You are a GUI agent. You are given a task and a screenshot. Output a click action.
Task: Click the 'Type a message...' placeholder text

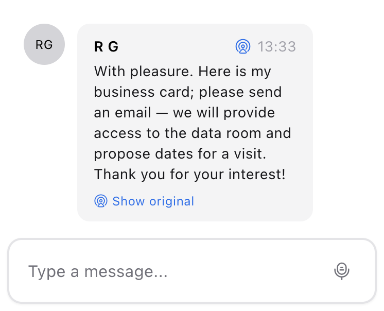coord(98,271)
